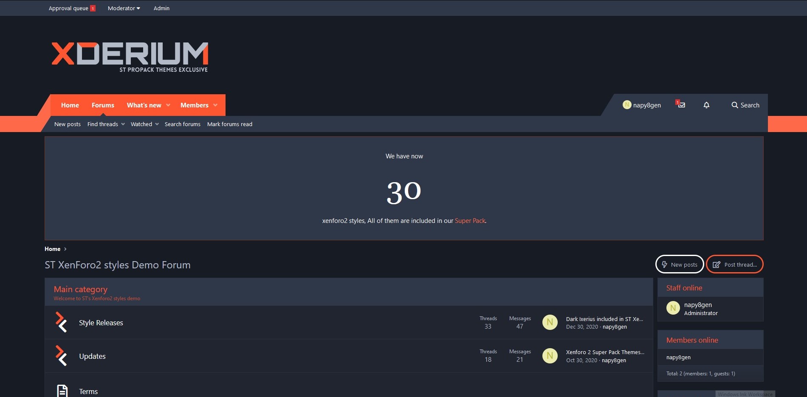Click the Approval queue count badge

(x=93, y=8)
